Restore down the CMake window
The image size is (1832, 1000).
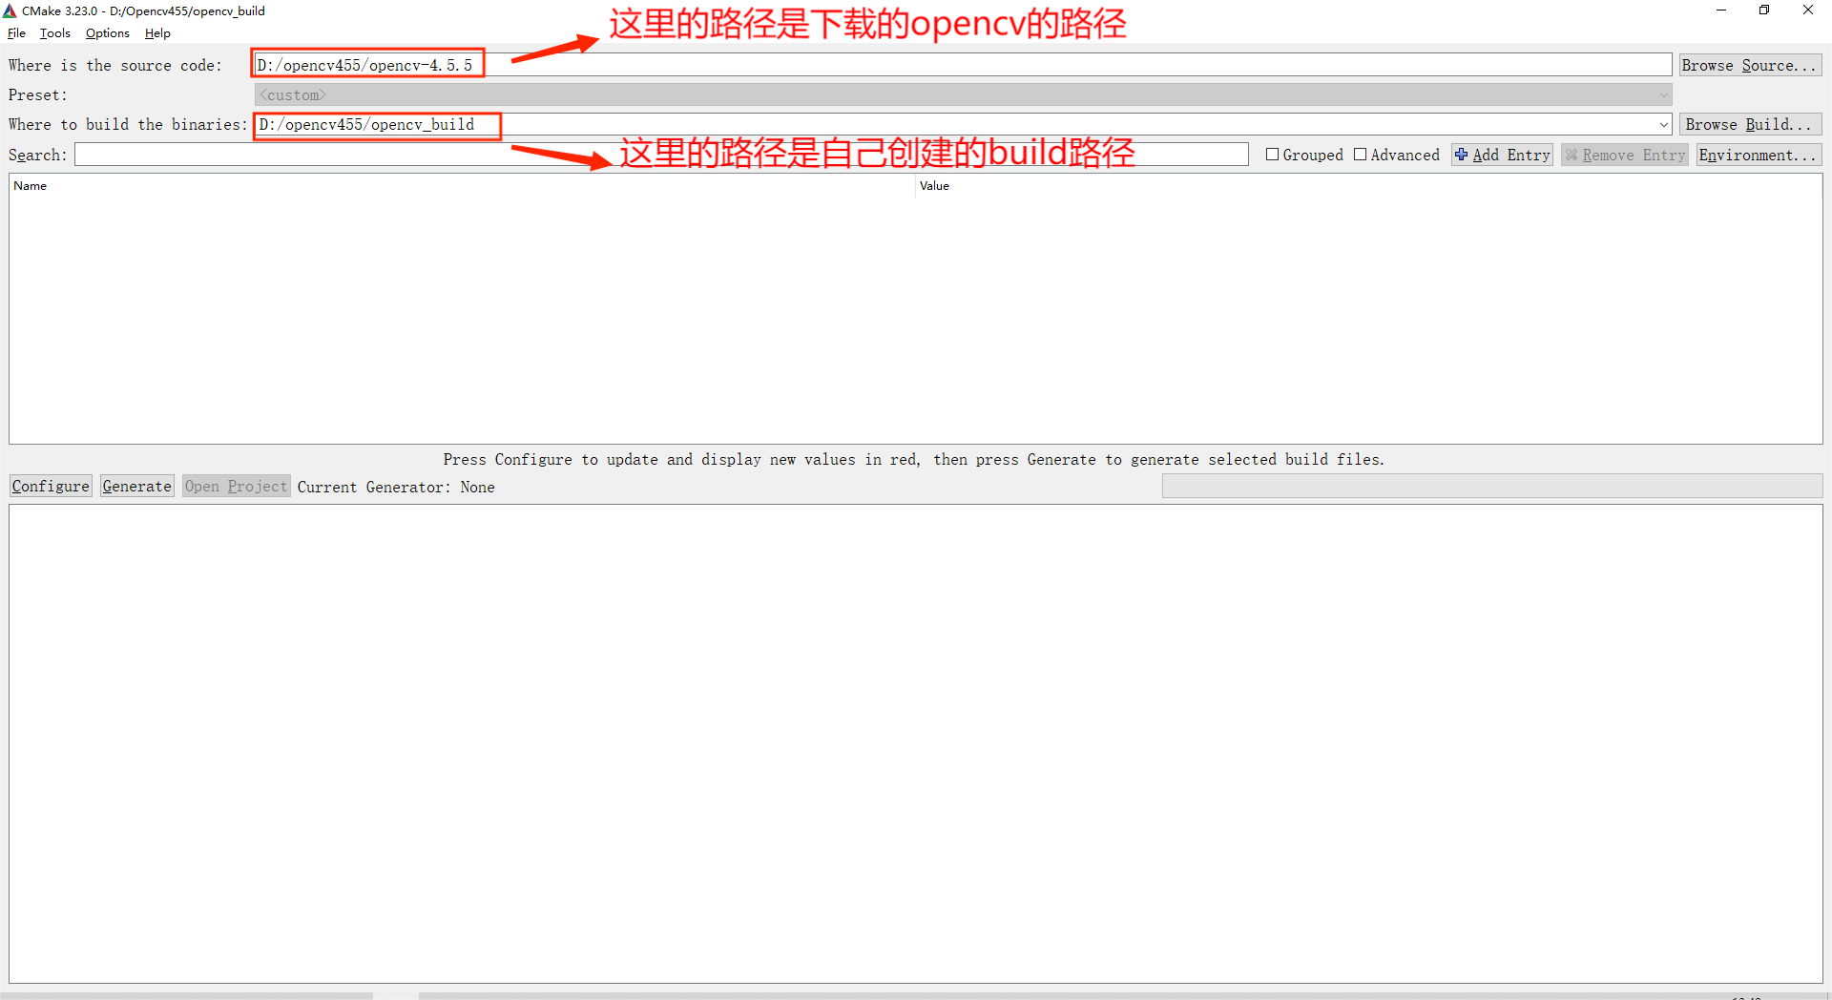[1764, 10]
